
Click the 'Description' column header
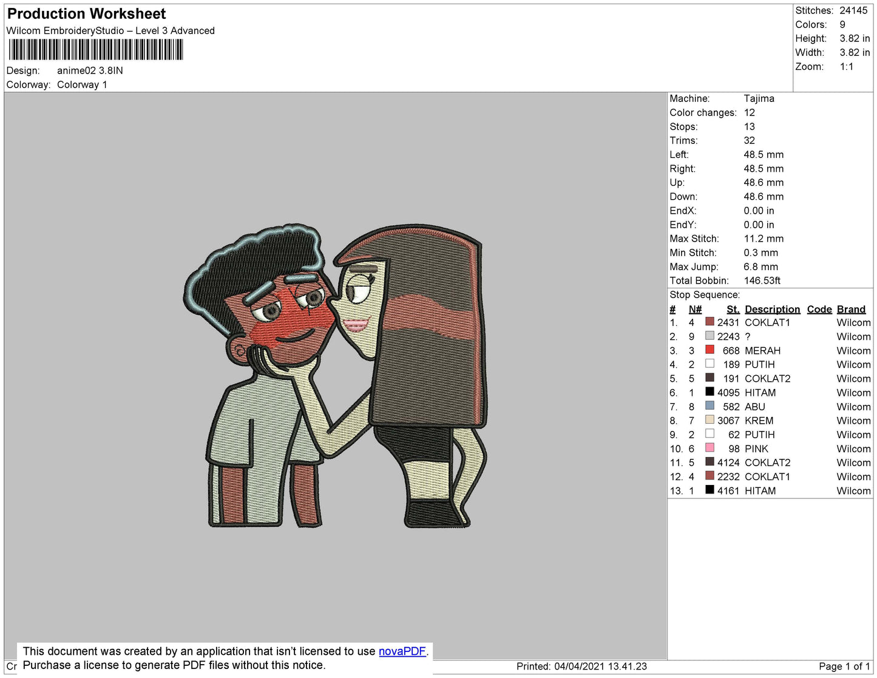(x=772, y=309)
